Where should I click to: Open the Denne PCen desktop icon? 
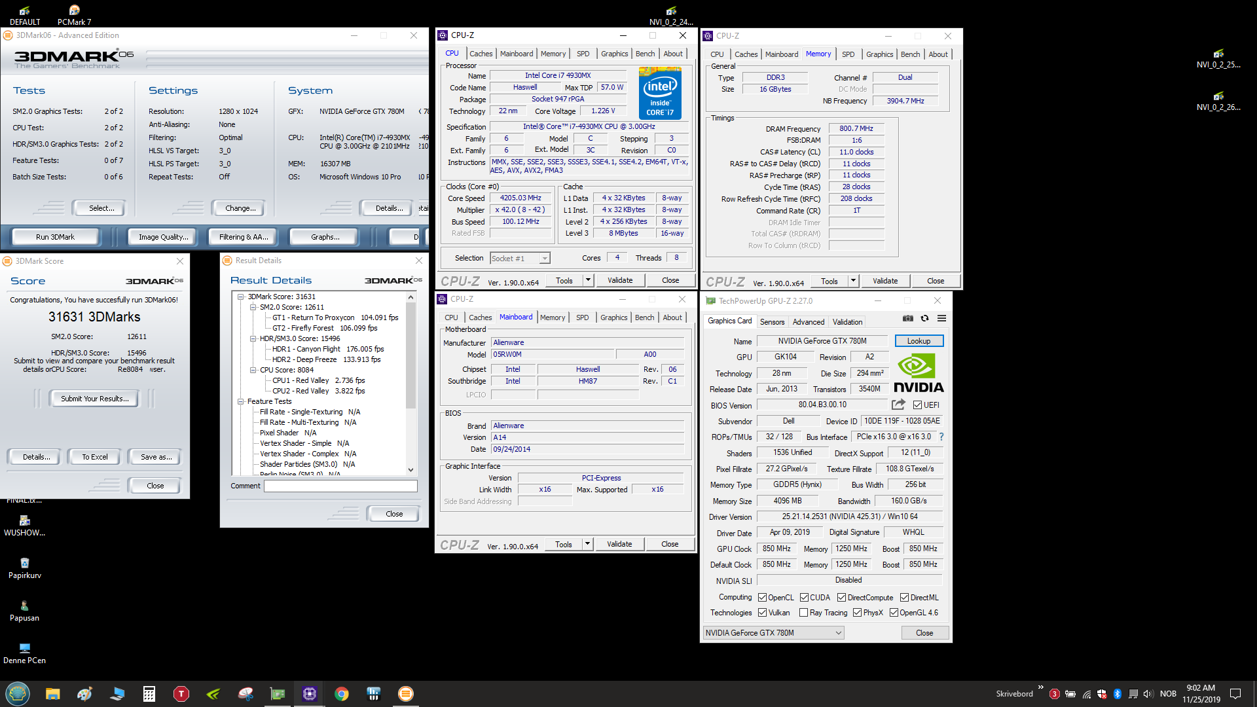[25, 653]
